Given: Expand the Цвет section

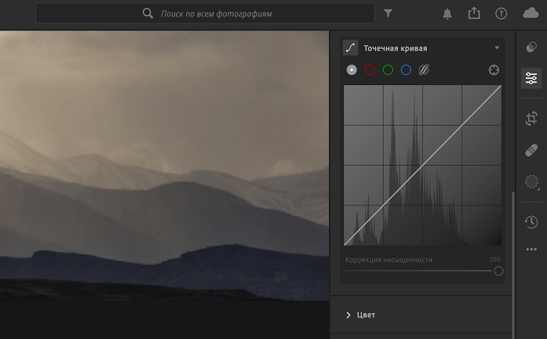Looking at the screenshot, I should (360, 315).
